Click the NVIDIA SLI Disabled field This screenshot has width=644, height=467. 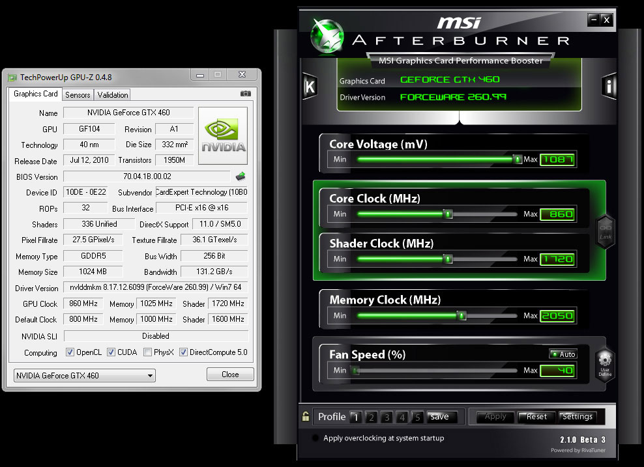[156, 335]
